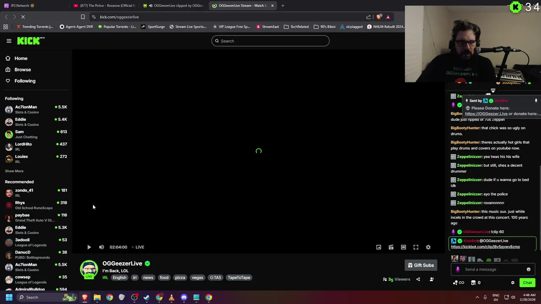Open Louiex IRL channel
The image size is (541, 304).
click(36, 159)
